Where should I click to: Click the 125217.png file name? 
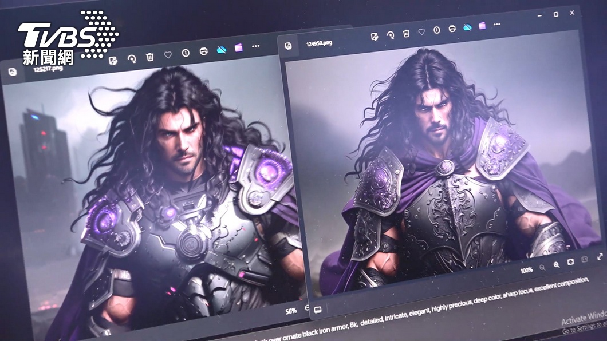tap(48, 69)
